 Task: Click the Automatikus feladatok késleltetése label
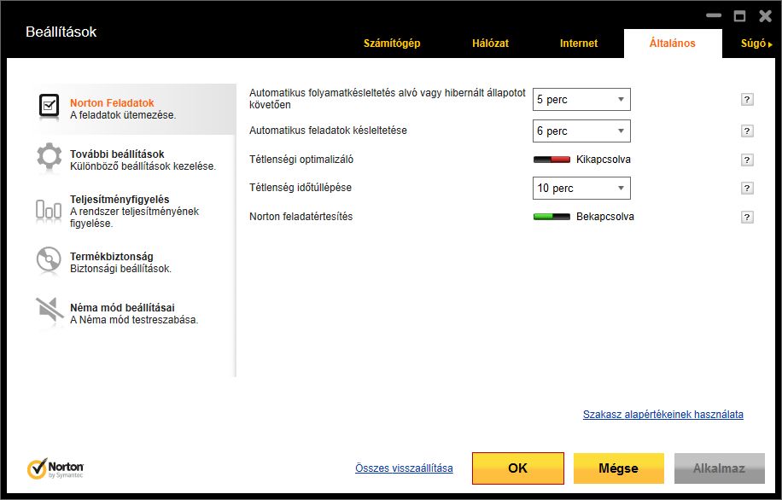pos(328,130)
